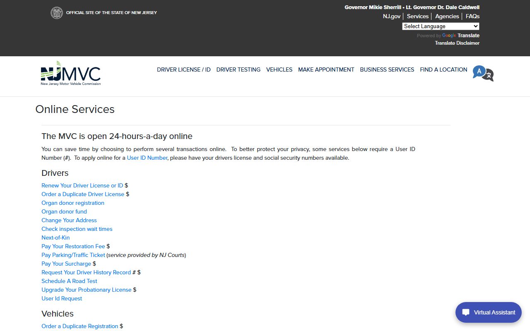
Task: Click the Governor Mikie Sherrill text
Action: point(373,7)
